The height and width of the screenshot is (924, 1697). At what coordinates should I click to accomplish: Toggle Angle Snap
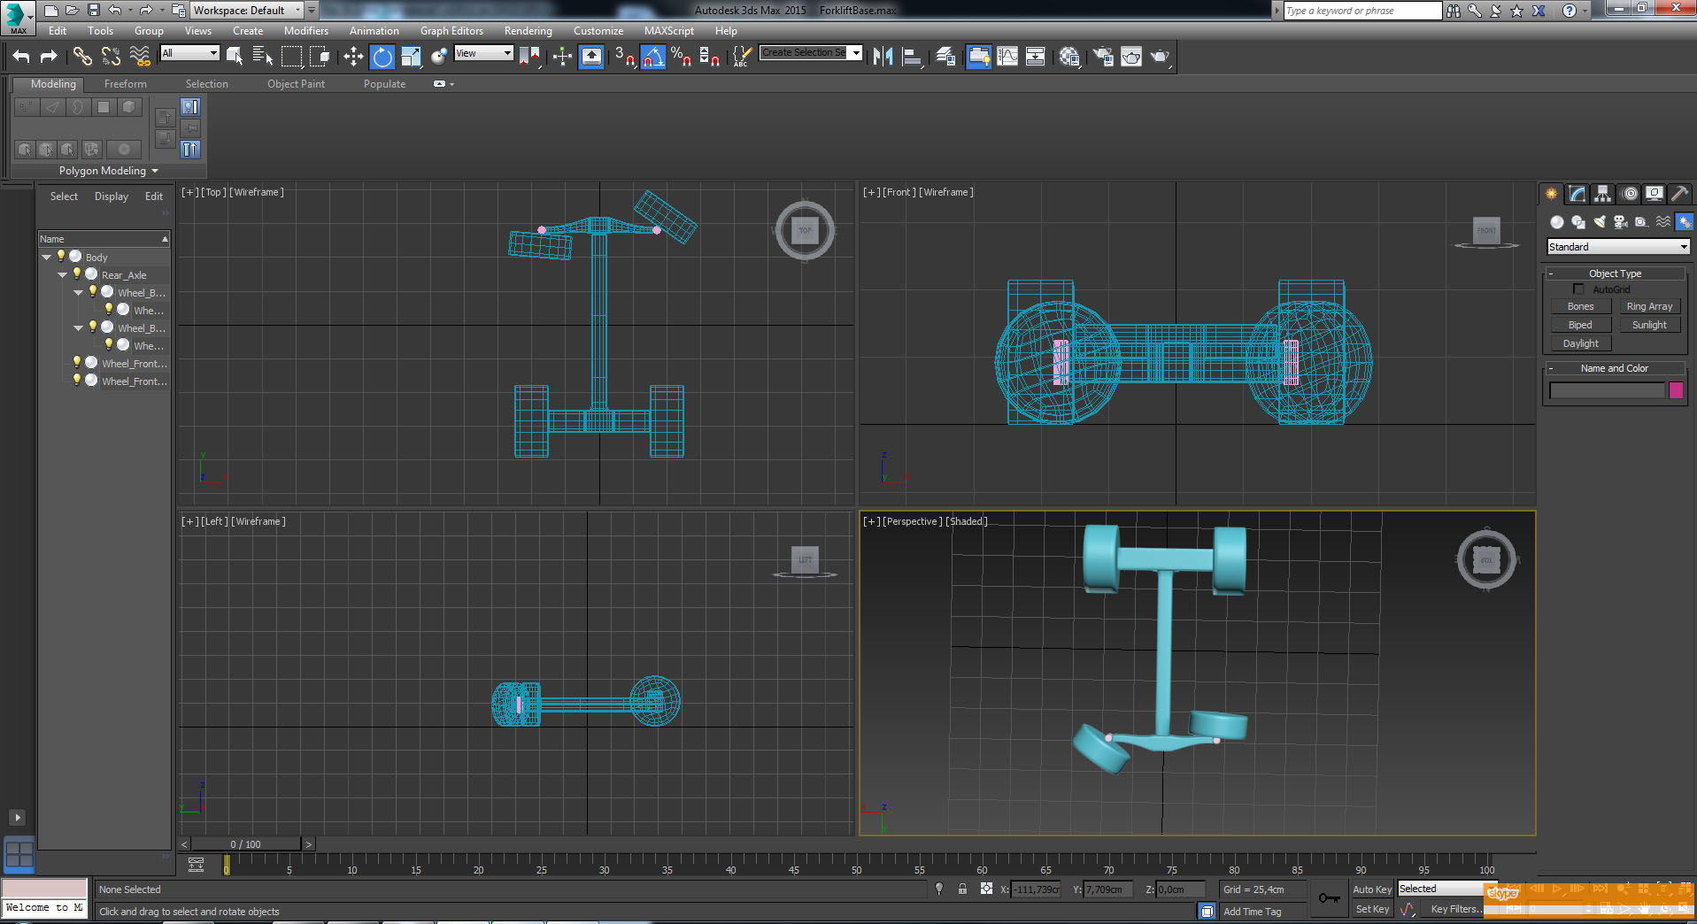tap(653, 57)
